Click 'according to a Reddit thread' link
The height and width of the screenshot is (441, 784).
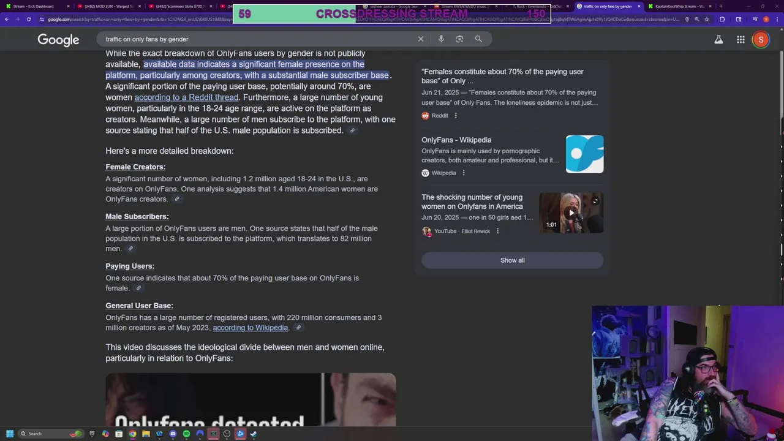point(186,97)
